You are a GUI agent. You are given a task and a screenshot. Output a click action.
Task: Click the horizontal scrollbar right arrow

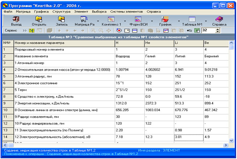[x=226, y=145]
